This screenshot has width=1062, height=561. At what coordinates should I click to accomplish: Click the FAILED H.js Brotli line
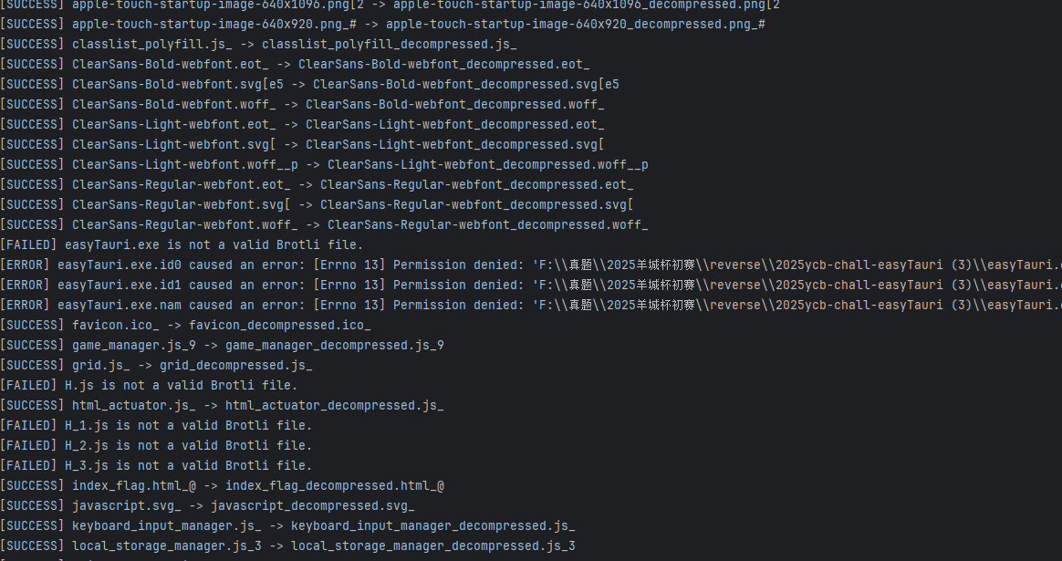pos(149,385)
